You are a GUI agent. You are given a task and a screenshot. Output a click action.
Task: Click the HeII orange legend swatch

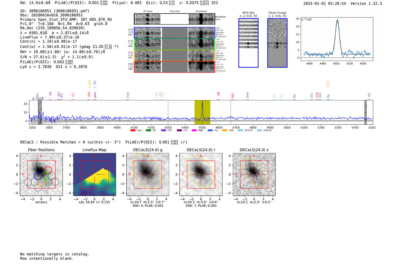point(225,130)
